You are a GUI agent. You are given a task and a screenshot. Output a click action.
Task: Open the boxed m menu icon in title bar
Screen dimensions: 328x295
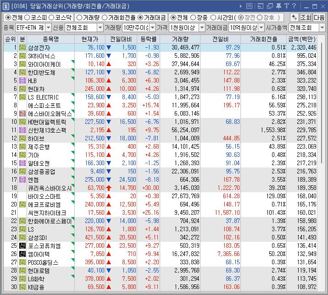(249, 6)
